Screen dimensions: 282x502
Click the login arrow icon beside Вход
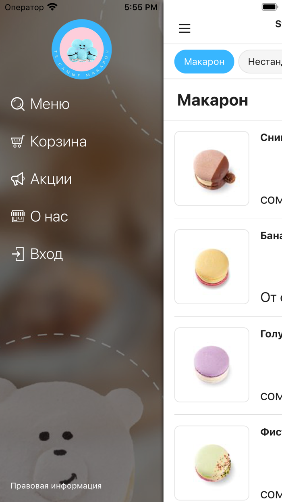click(18, 254)
